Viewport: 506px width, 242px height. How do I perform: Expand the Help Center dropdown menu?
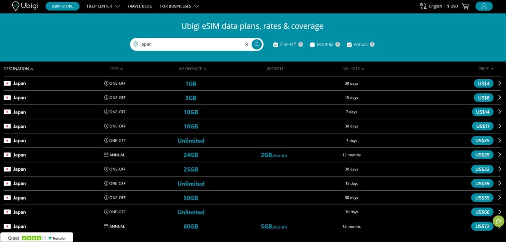click(103, 6)
